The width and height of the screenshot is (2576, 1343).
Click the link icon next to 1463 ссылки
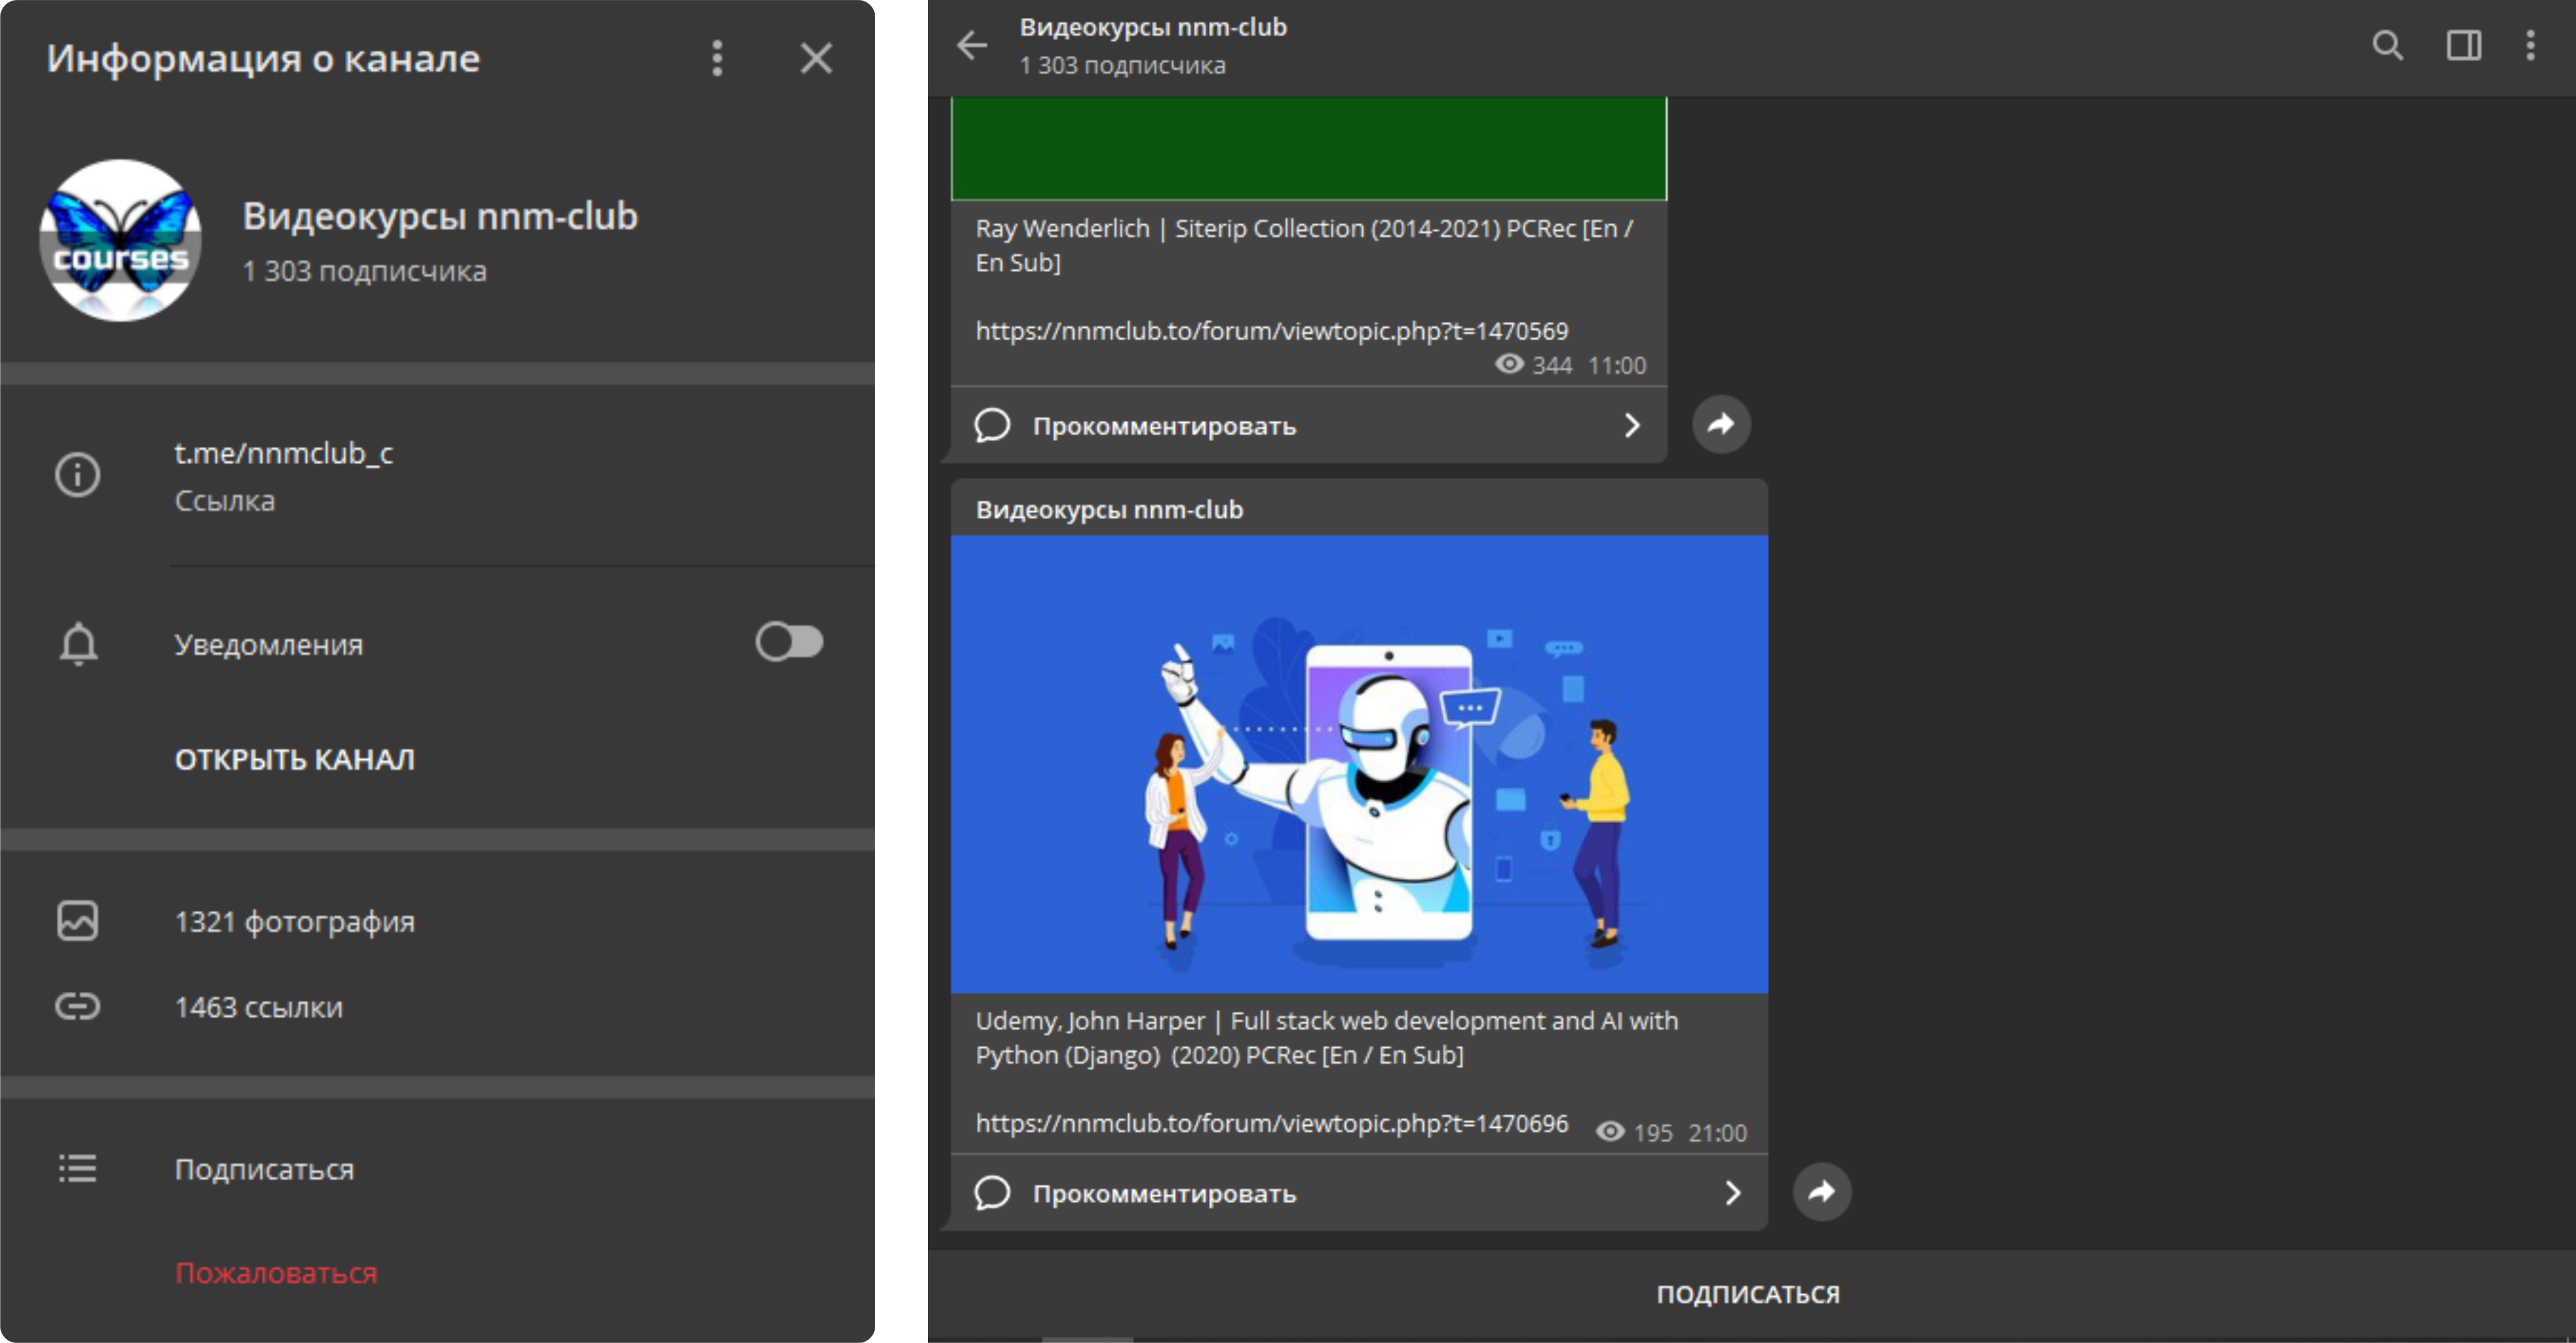point(77,1006)
